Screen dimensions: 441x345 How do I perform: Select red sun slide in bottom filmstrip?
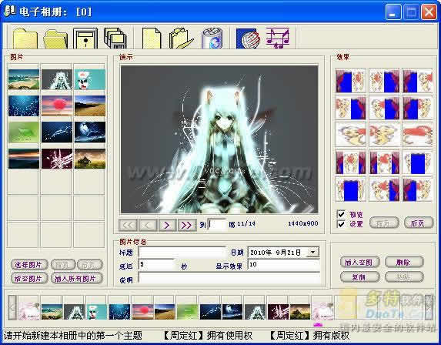click(142, 312)
